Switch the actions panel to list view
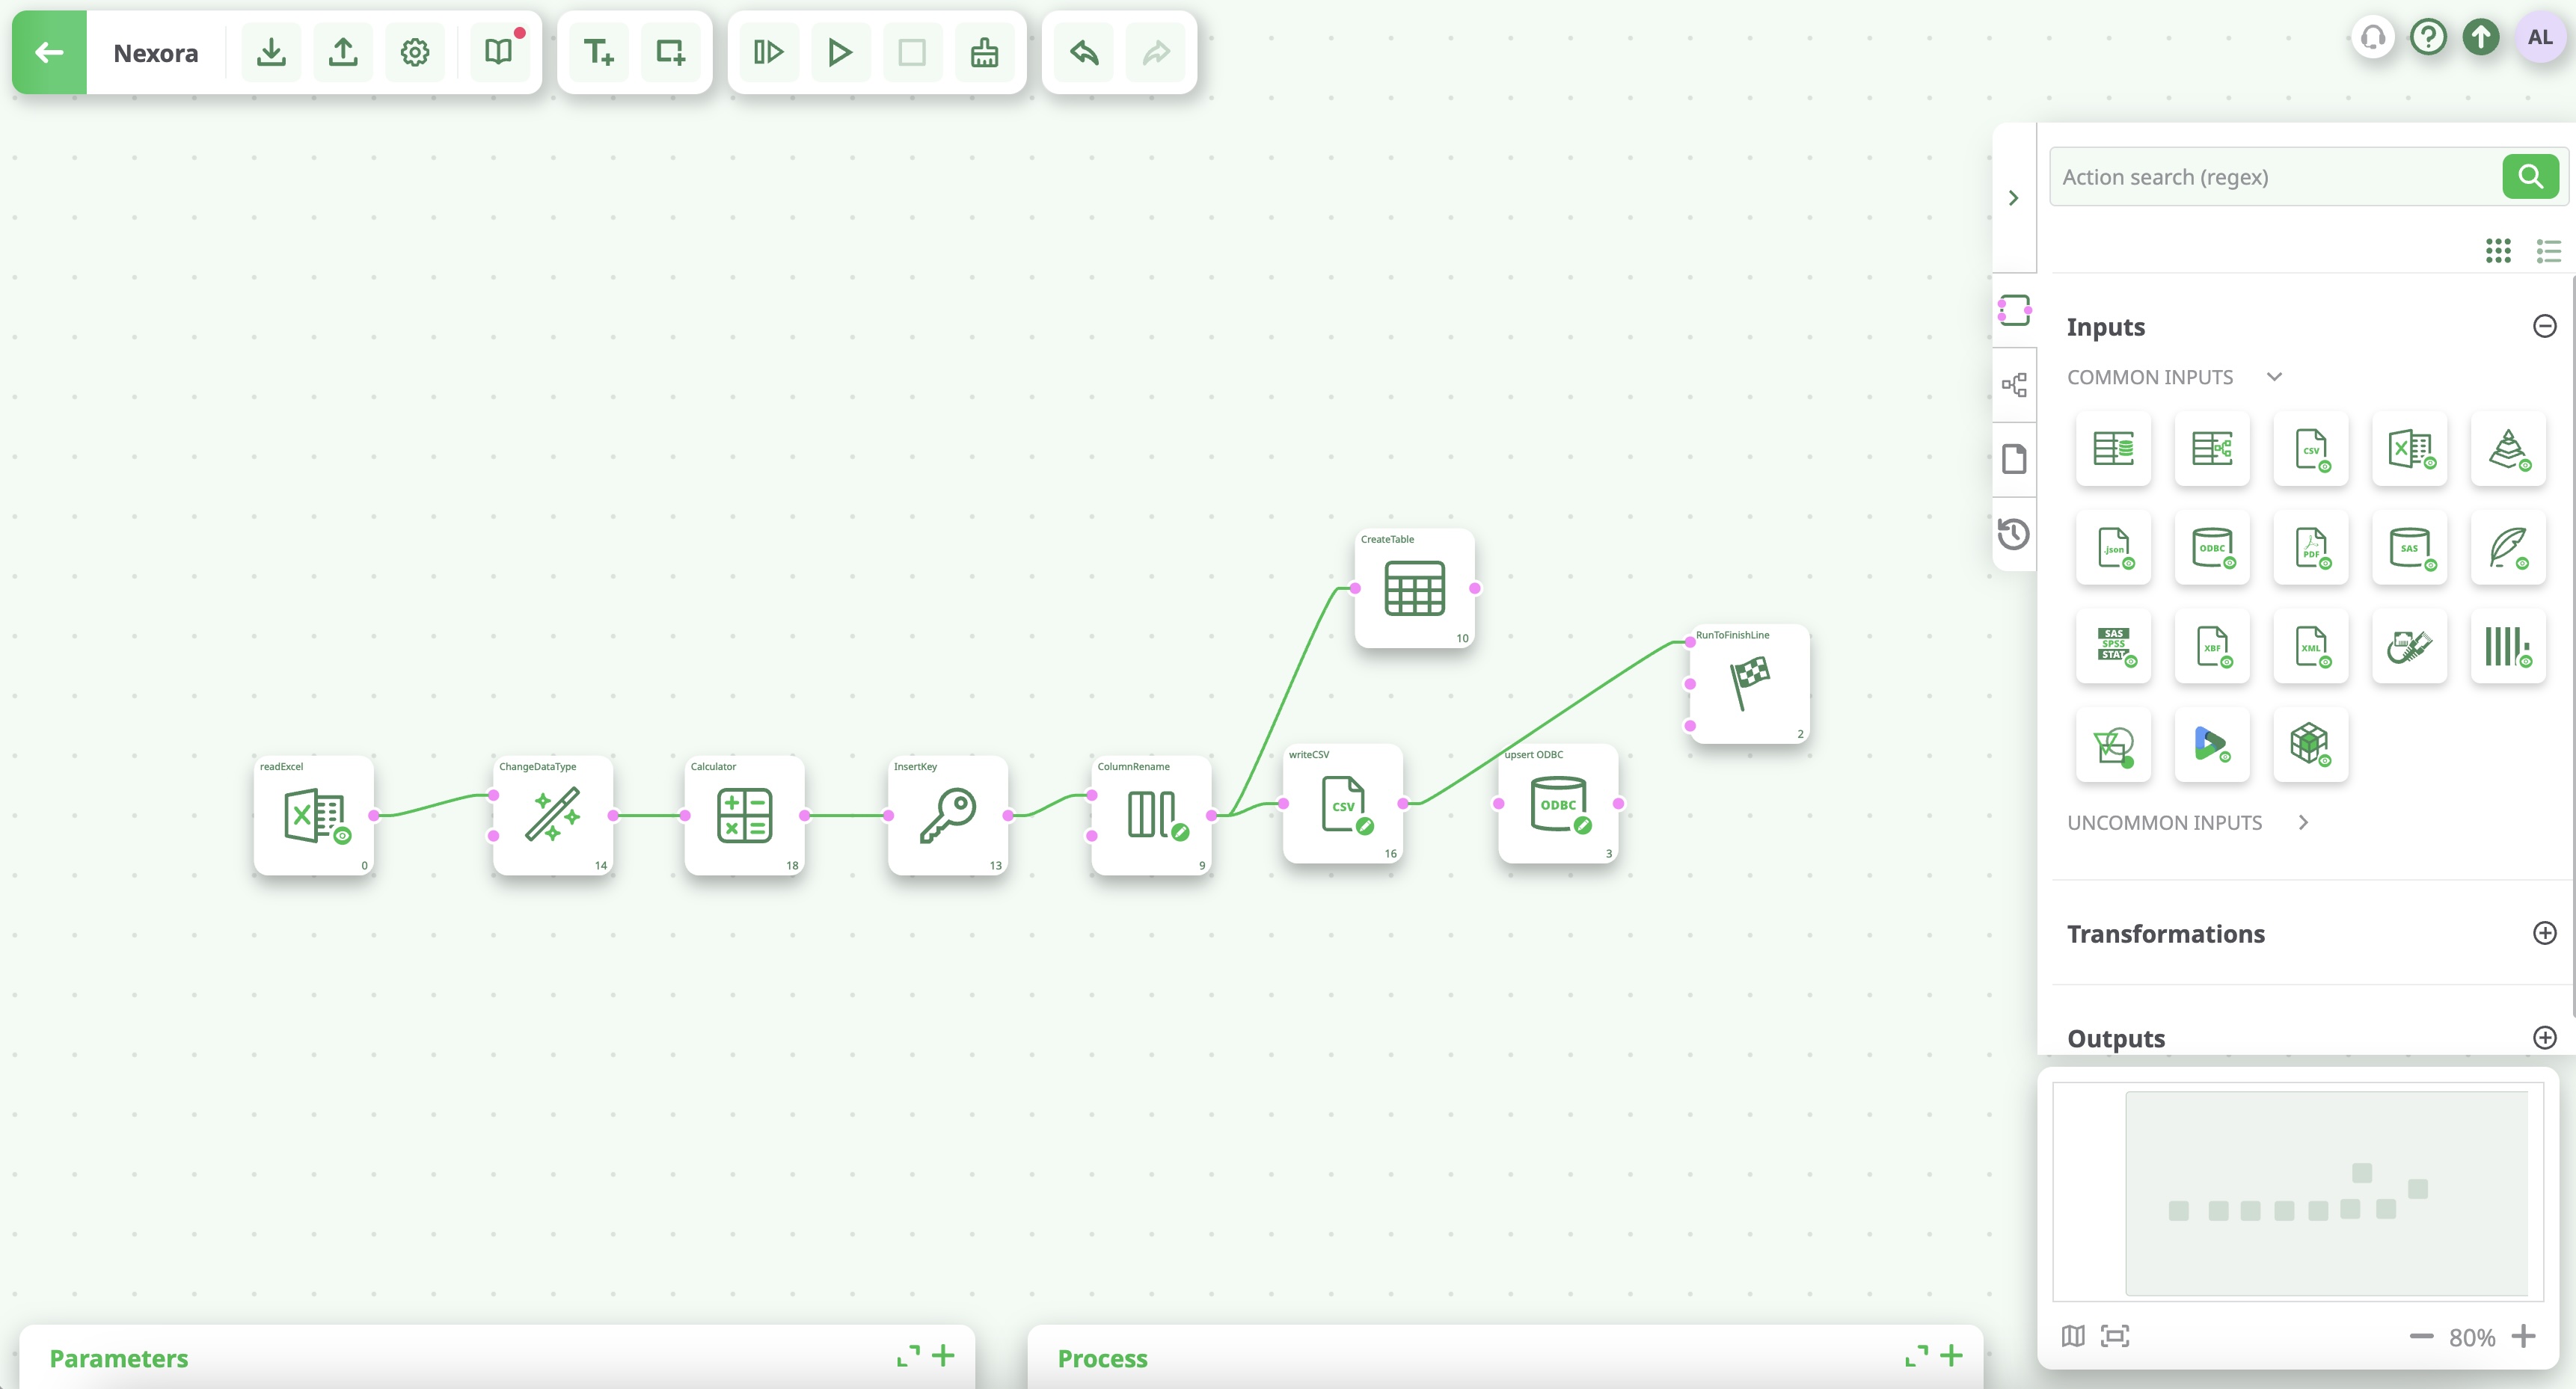The image size is (2576, 1389). point(2548,251)
